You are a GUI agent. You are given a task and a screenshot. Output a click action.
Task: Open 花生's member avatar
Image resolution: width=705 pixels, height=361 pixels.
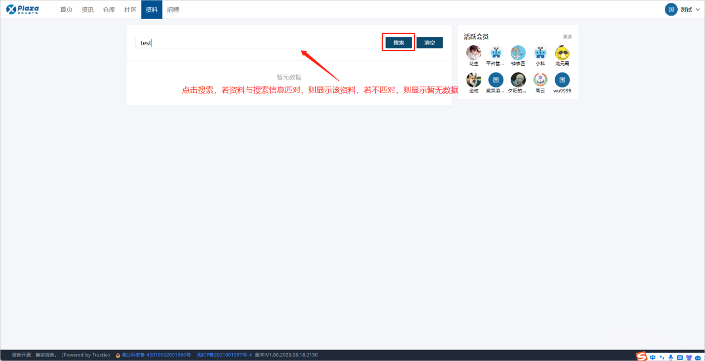point(473,53)
